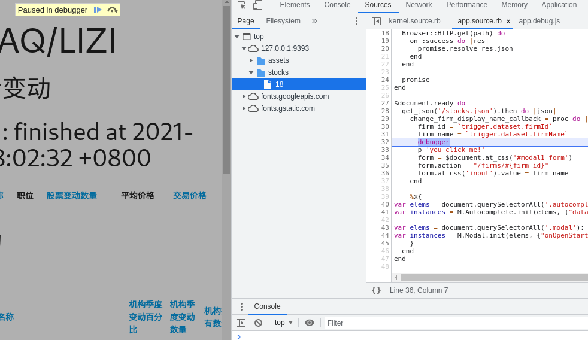Expand fonts.gstatic.com origin
The height and width of the screenshot is (340, 588).
click(x=244, y=109)
